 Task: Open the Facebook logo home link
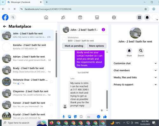pos(5,17)
